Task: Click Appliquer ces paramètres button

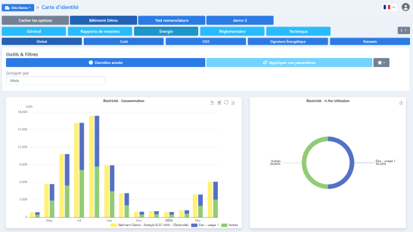Action: (289, 63)
